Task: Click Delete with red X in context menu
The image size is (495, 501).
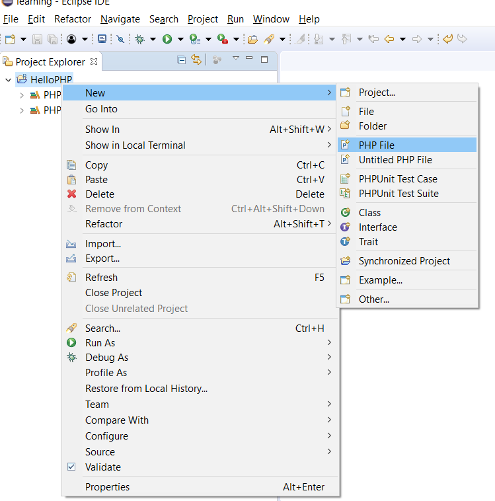Action: click(199, 194)
